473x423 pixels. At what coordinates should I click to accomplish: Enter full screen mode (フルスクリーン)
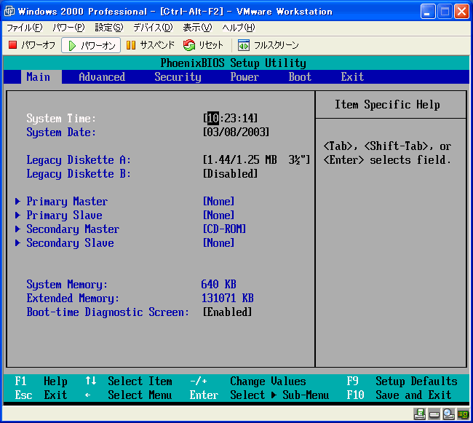[x=268, y=45]
